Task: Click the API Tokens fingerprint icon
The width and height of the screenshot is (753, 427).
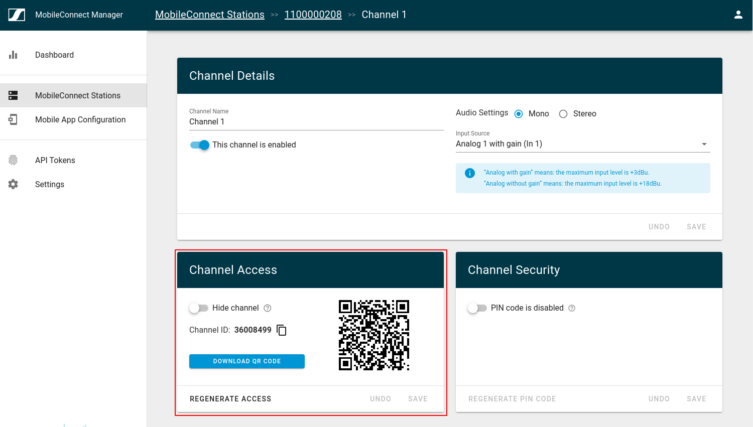Action: click(x=13, y=160)
